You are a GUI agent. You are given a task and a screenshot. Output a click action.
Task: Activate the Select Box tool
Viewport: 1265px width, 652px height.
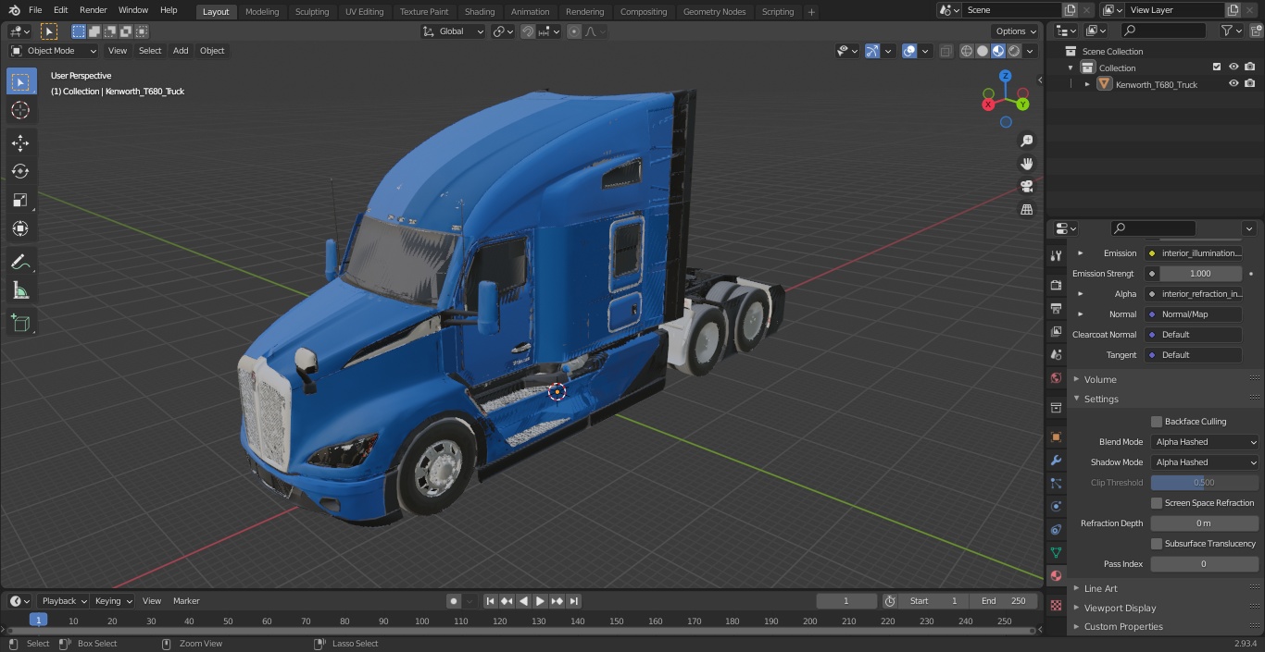tap(20, 81)
